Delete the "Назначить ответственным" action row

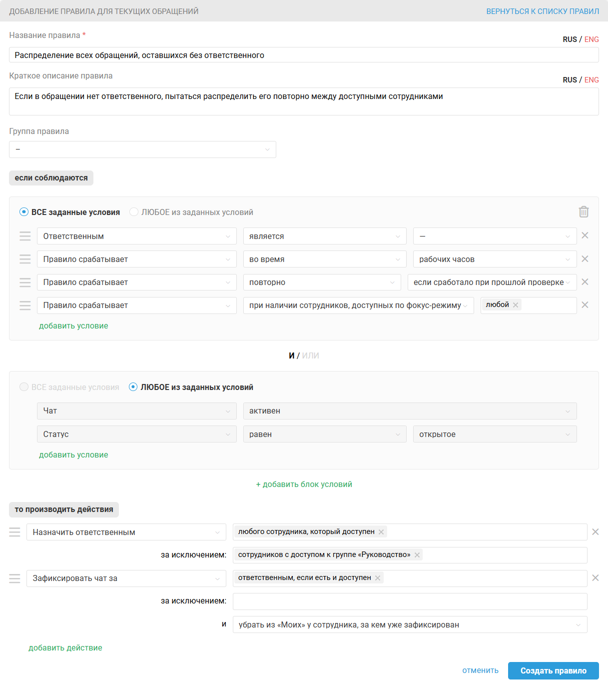click(596, 532)
